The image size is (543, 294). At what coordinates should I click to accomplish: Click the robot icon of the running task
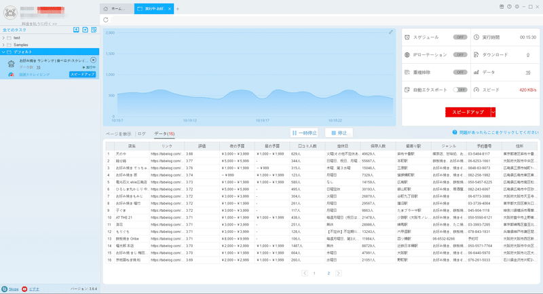point(11,63)
